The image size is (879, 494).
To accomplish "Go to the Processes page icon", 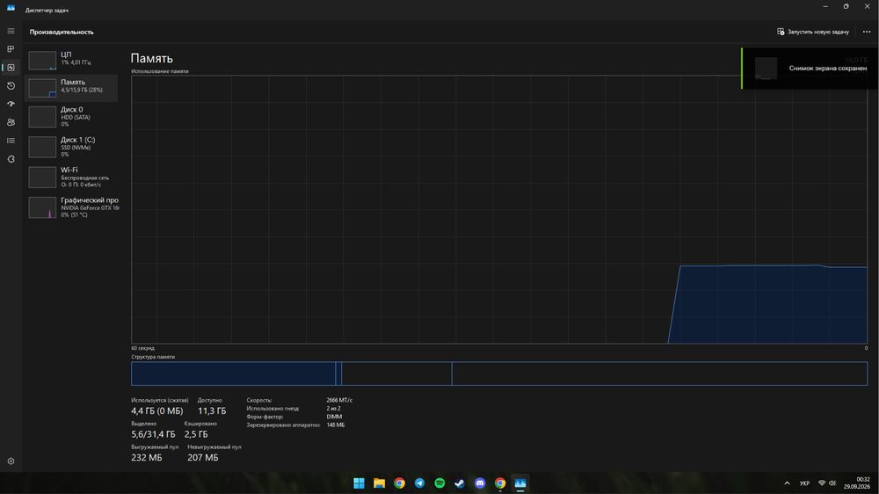I will 11,49.
